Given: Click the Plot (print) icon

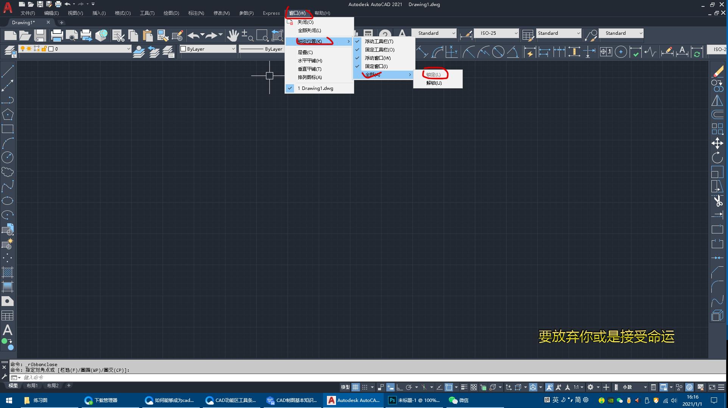Looking at the screenshot, I should (x=57, y=35).
